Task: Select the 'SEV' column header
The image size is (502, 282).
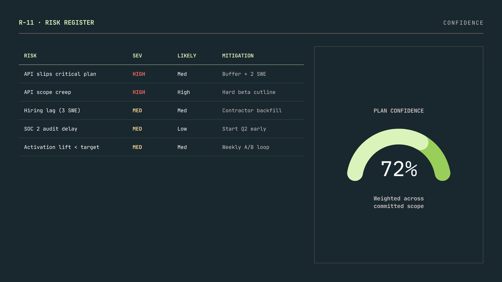Action: click(x=137, y=56)
